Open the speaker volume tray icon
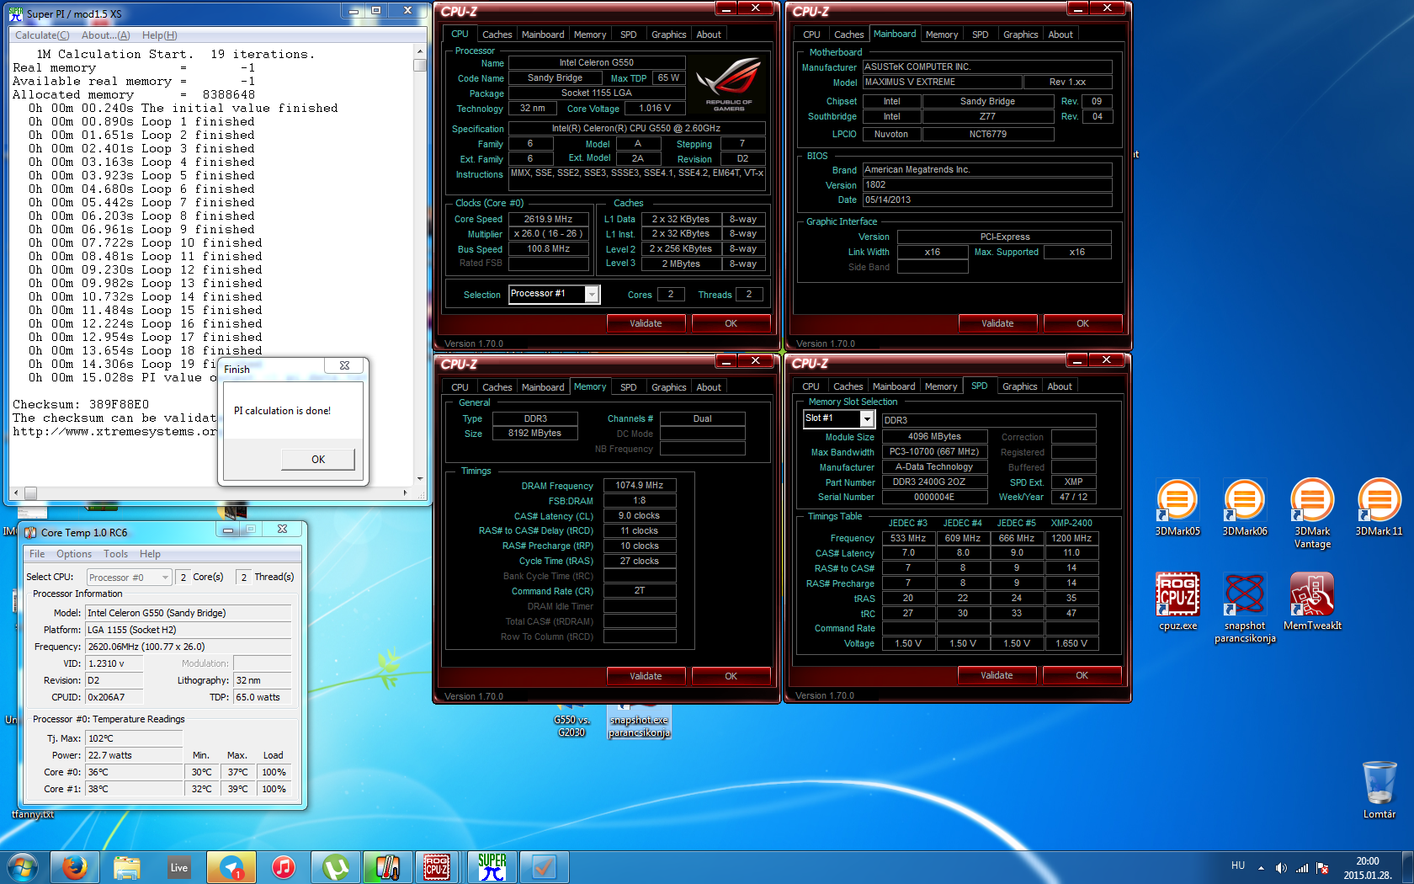Viewport: 1414px width, 884px height. click(x=1281, y=868)
